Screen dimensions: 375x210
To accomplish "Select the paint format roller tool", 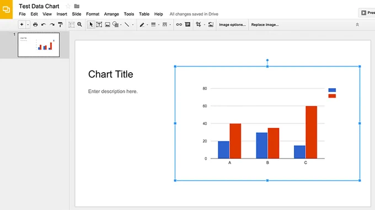I will tap(60, 24).
